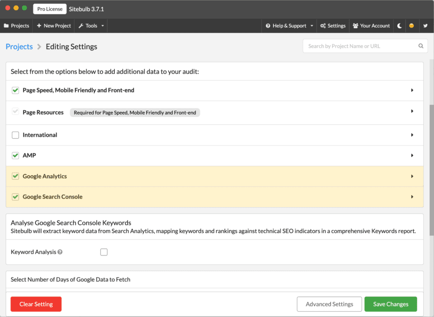
Task: Click the 'Google Search Console' label
Action: (53, 197)
